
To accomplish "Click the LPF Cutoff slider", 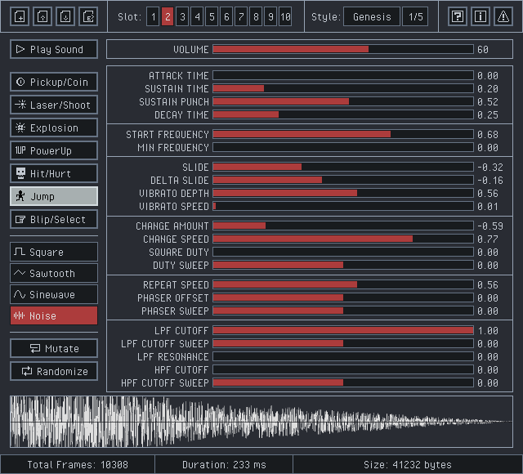I will 343,330.
